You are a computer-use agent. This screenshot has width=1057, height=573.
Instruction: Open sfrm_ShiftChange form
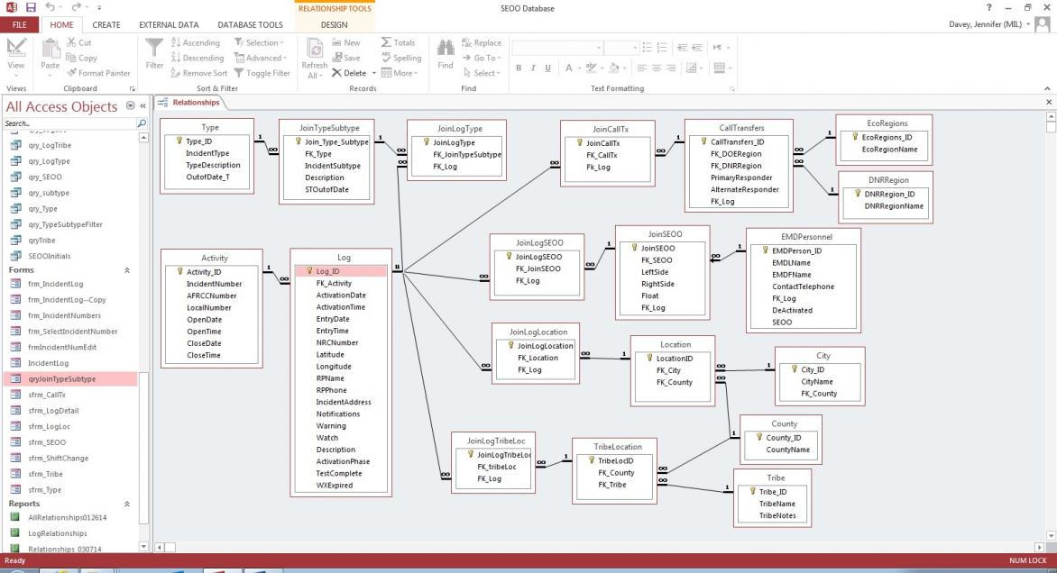[58, 458]
